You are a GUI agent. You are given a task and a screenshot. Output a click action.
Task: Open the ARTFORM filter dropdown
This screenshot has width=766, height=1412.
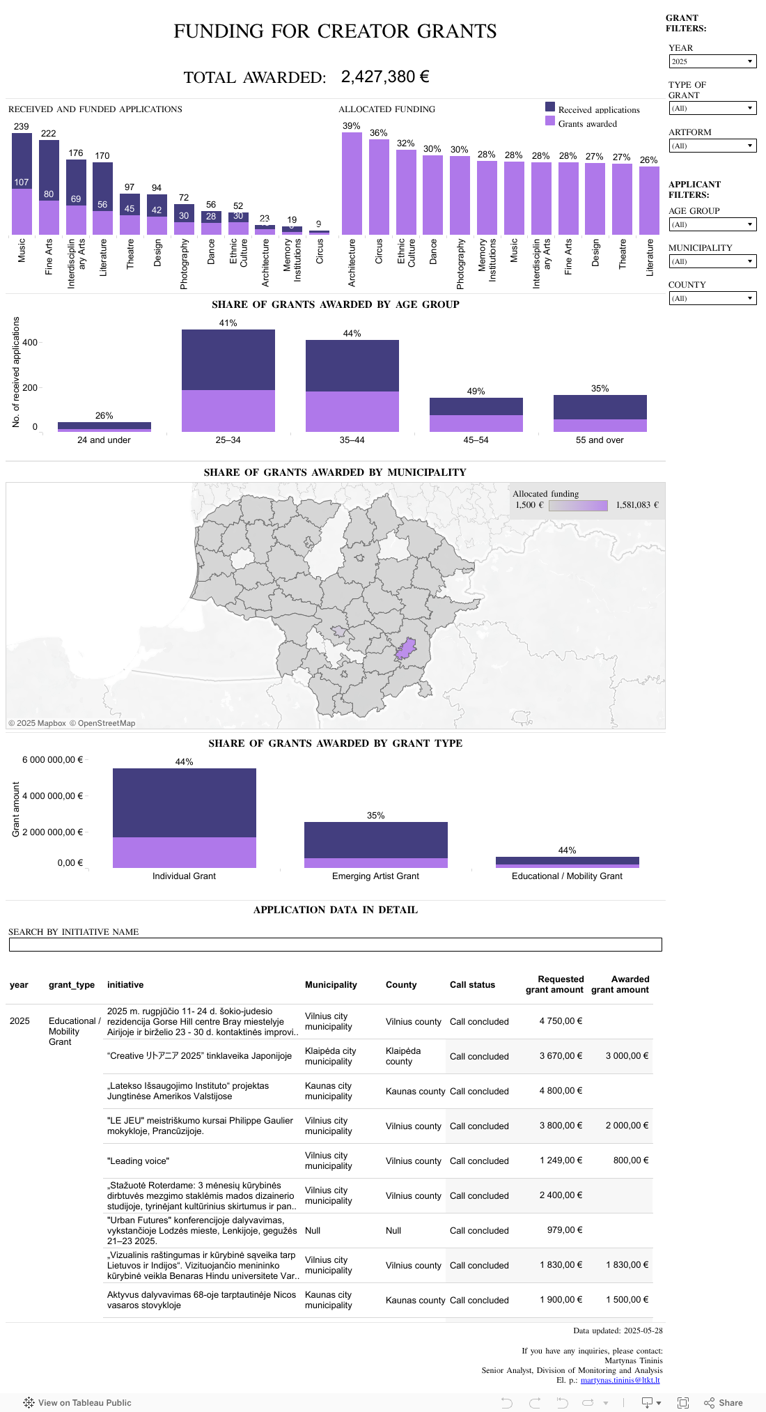coord(712,146)
